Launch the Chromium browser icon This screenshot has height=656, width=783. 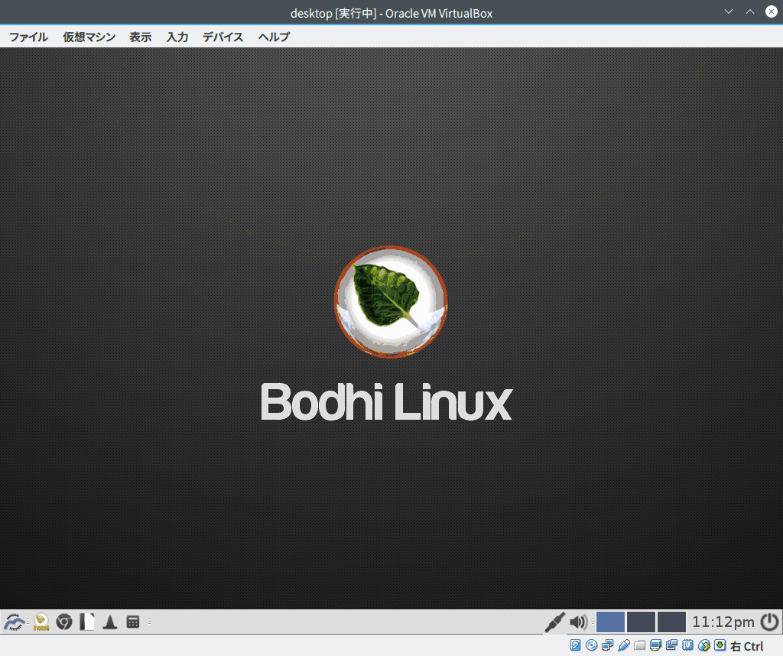pos(64,622)
